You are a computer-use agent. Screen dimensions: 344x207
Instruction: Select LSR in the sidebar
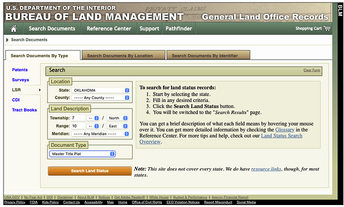(16, 90)
